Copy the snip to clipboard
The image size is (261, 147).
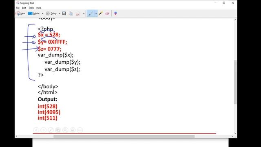[x=71, y=13]
